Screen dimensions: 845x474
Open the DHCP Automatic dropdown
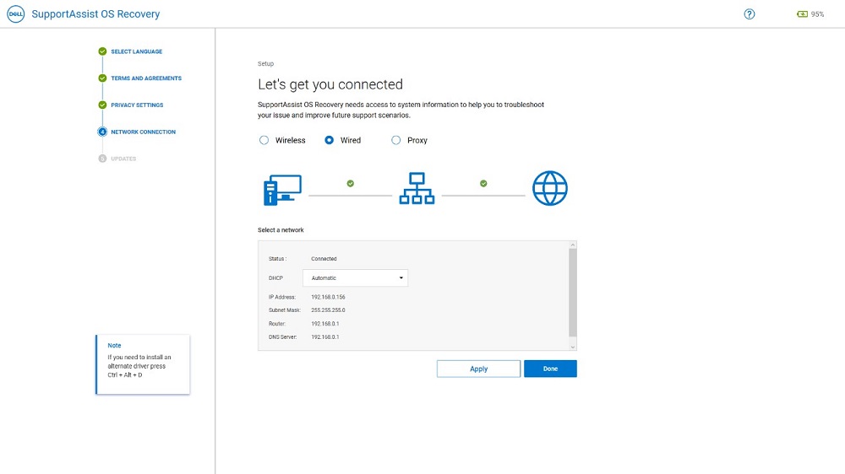[x=355, y=278]
